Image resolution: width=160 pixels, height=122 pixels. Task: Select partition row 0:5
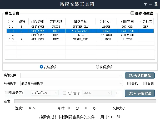pos(80,39)
